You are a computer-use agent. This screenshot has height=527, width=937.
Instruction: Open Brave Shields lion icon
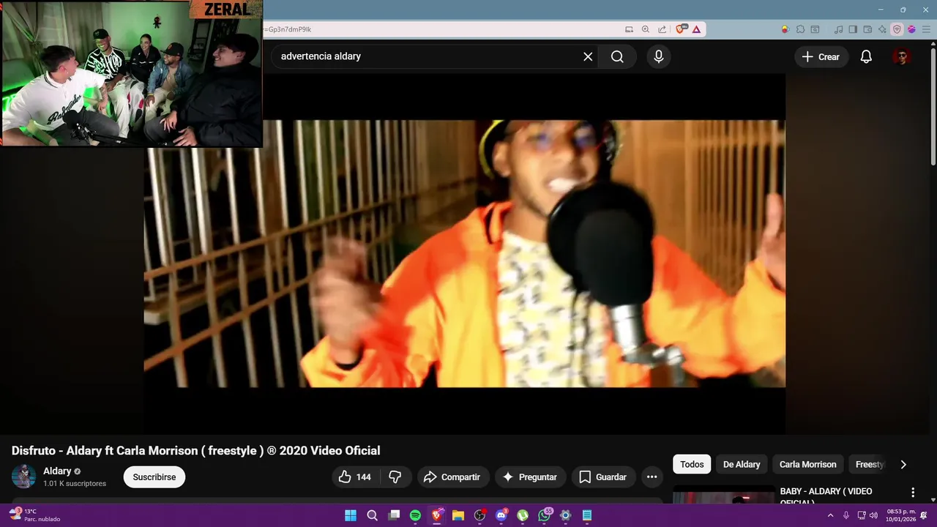(682, 29)
